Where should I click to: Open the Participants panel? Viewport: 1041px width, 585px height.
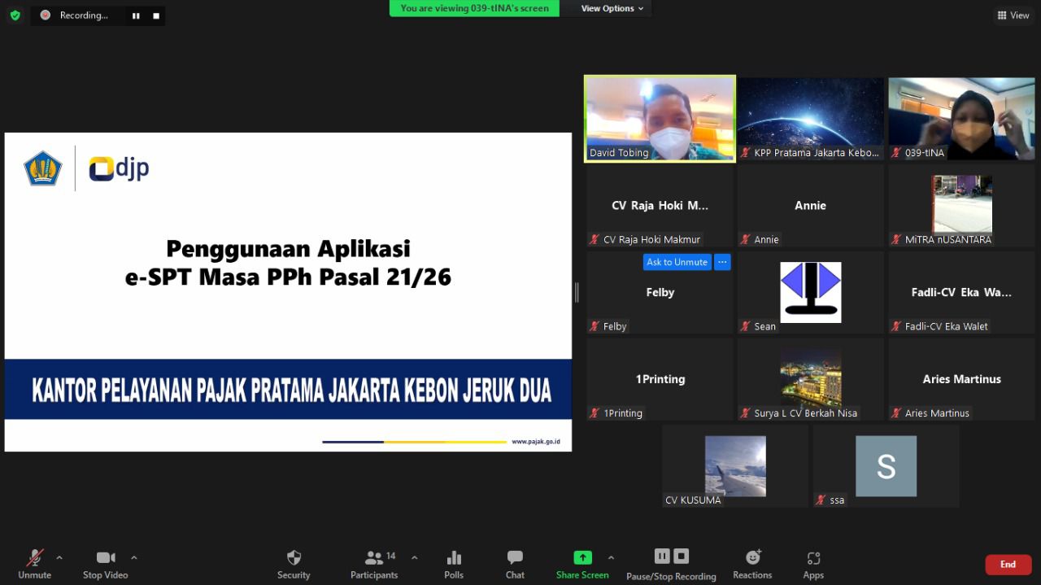[x=374, y=558]
